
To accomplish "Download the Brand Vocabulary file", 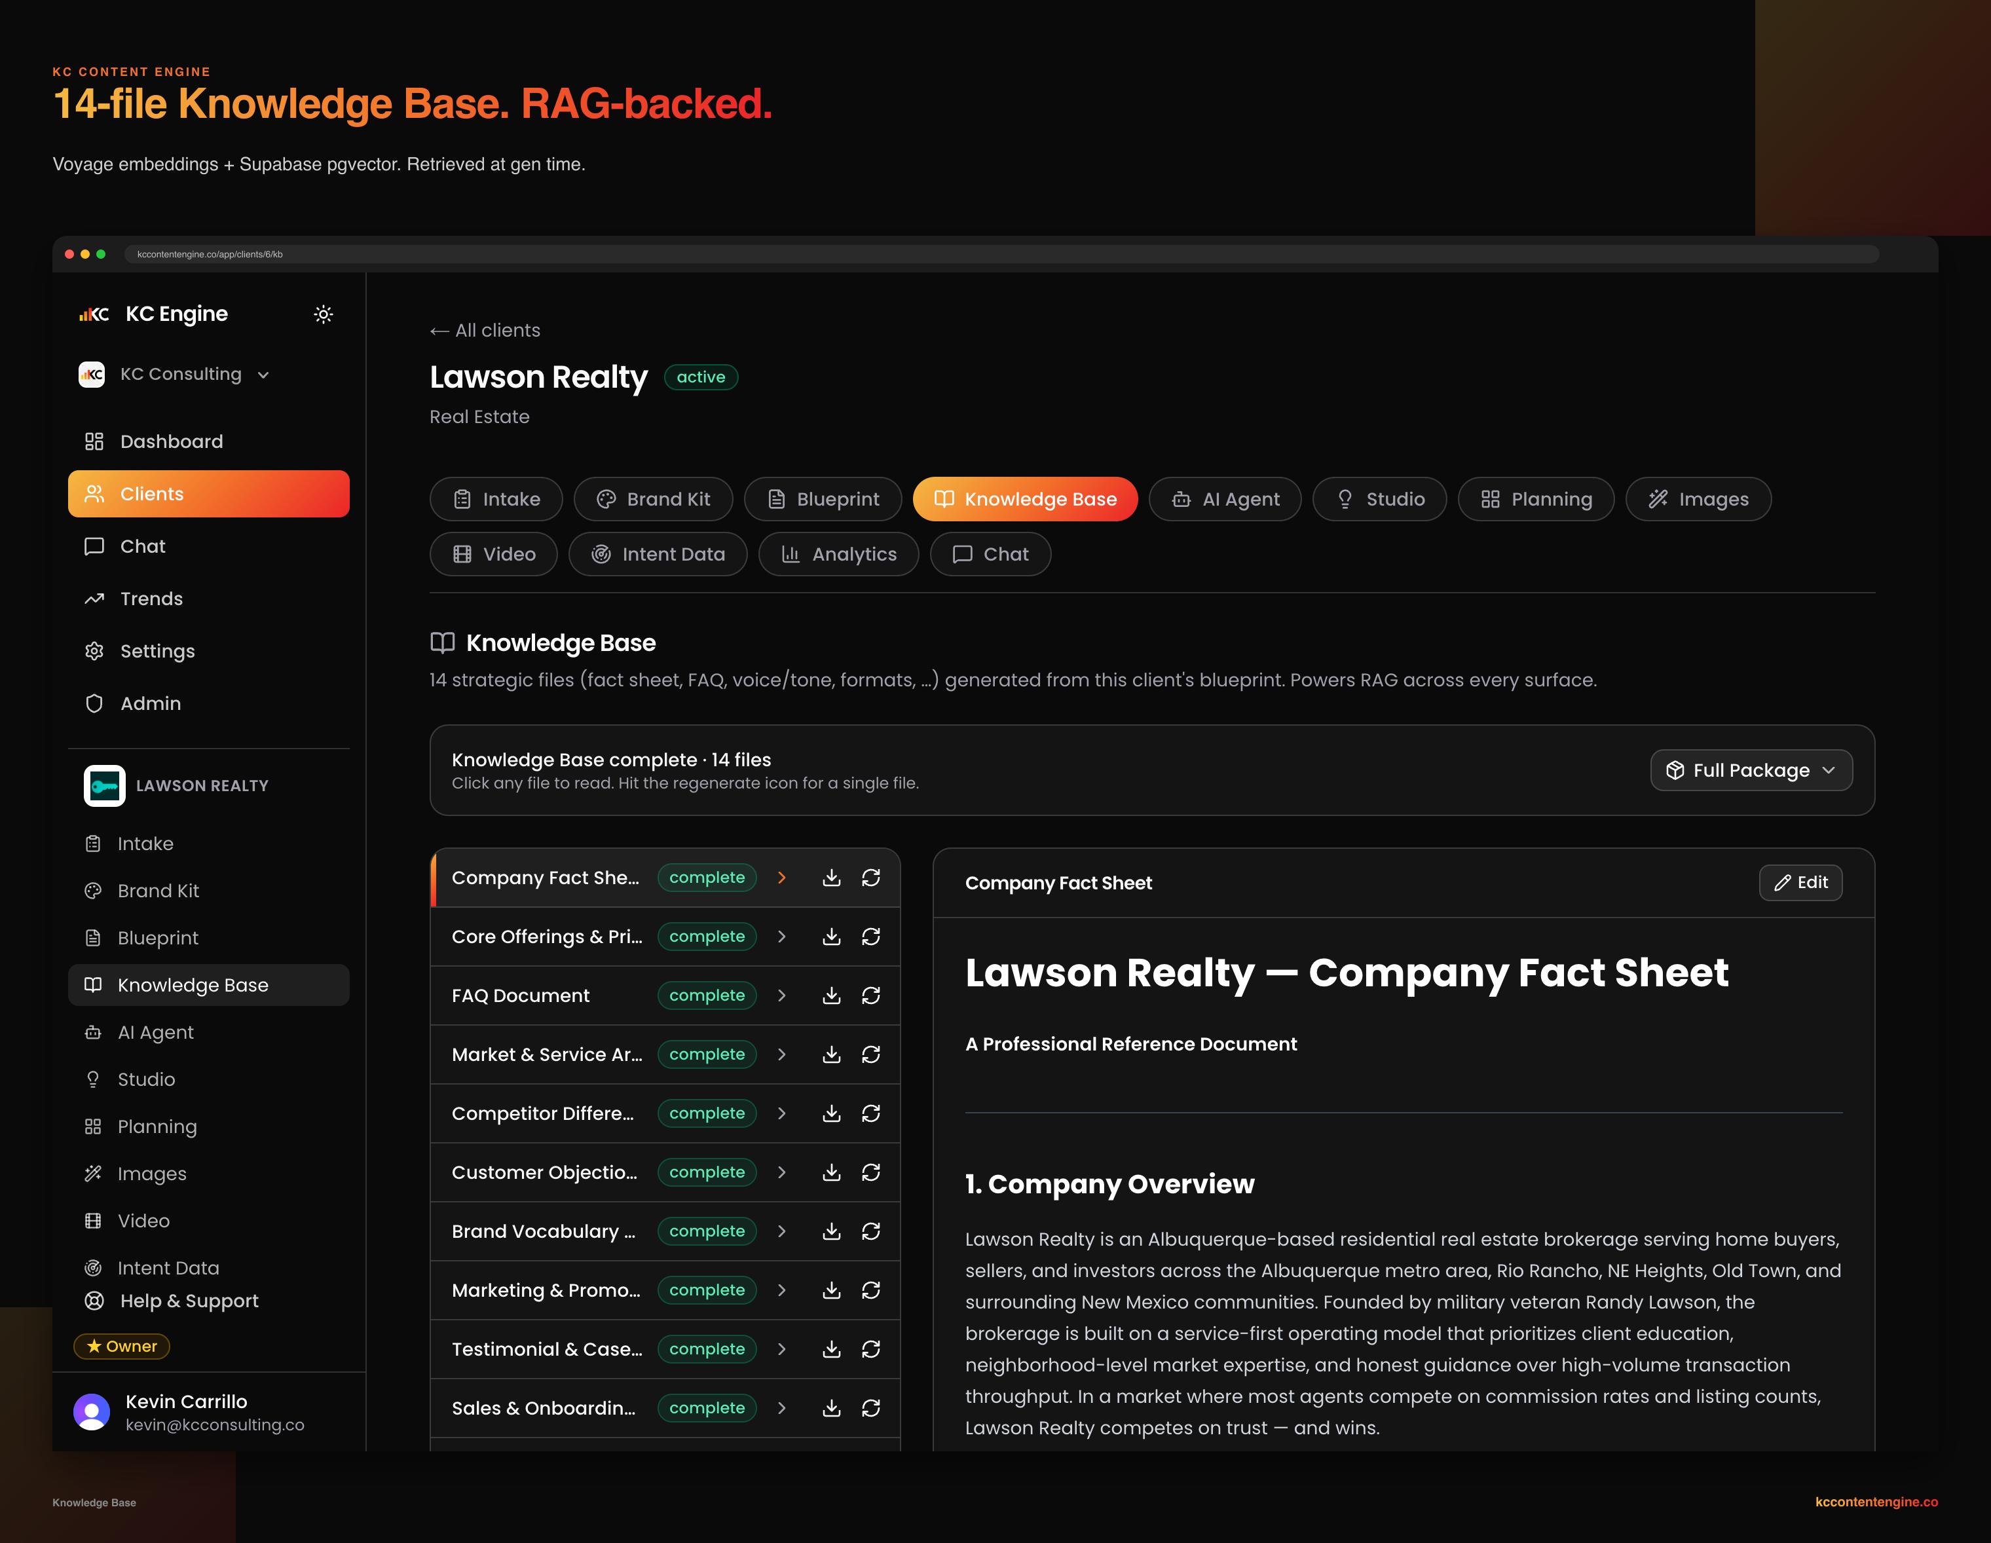I will pyautogui.click(x=831, y=1231).
